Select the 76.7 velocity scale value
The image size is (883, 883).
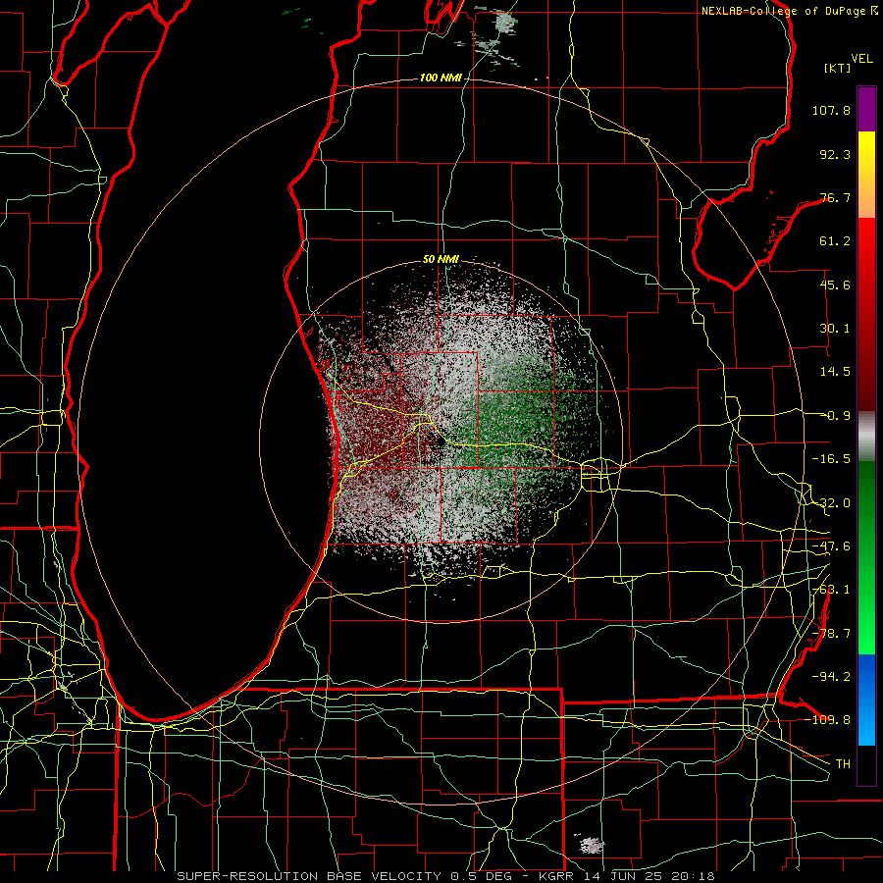(x=835, y=197)
